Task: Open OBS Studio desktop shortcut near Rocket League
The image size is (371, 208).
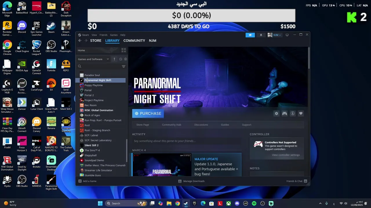Action: click(51, 47)
